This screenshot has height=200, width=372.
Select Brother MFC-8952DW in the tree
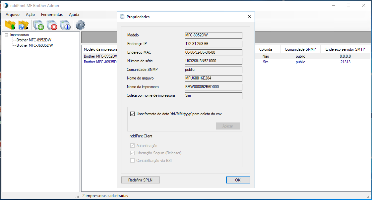coord(34,40)
